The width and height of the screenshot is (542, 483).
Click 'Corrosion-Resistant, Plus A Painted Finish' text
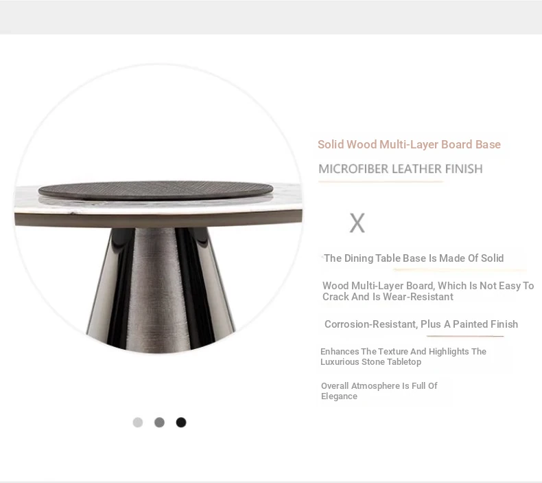pyautogui.click(x=421, y=324)
